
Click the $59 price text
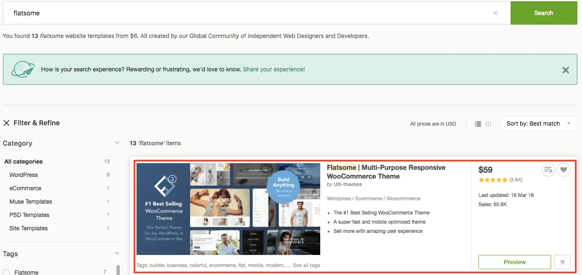tap(486, 169)
